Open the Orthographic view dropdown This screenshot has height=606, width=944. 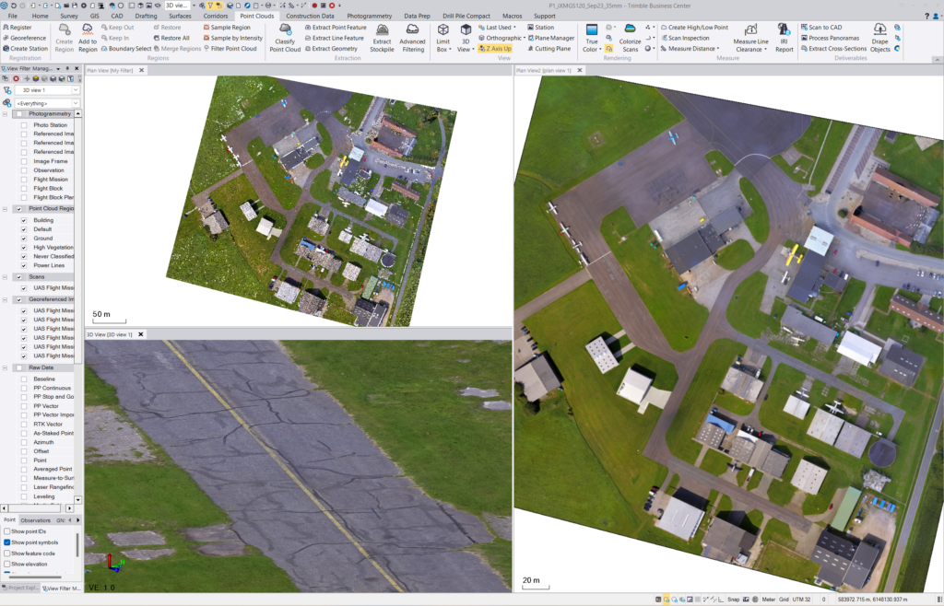523,38
